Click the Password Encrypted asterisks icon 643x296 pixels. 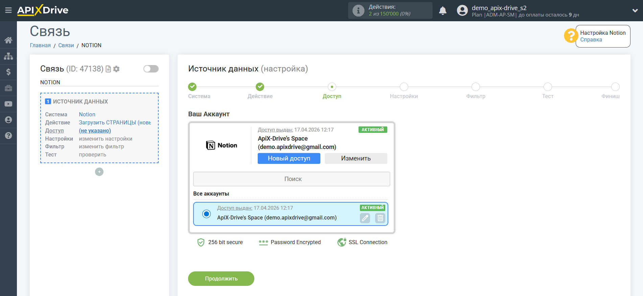263,242
